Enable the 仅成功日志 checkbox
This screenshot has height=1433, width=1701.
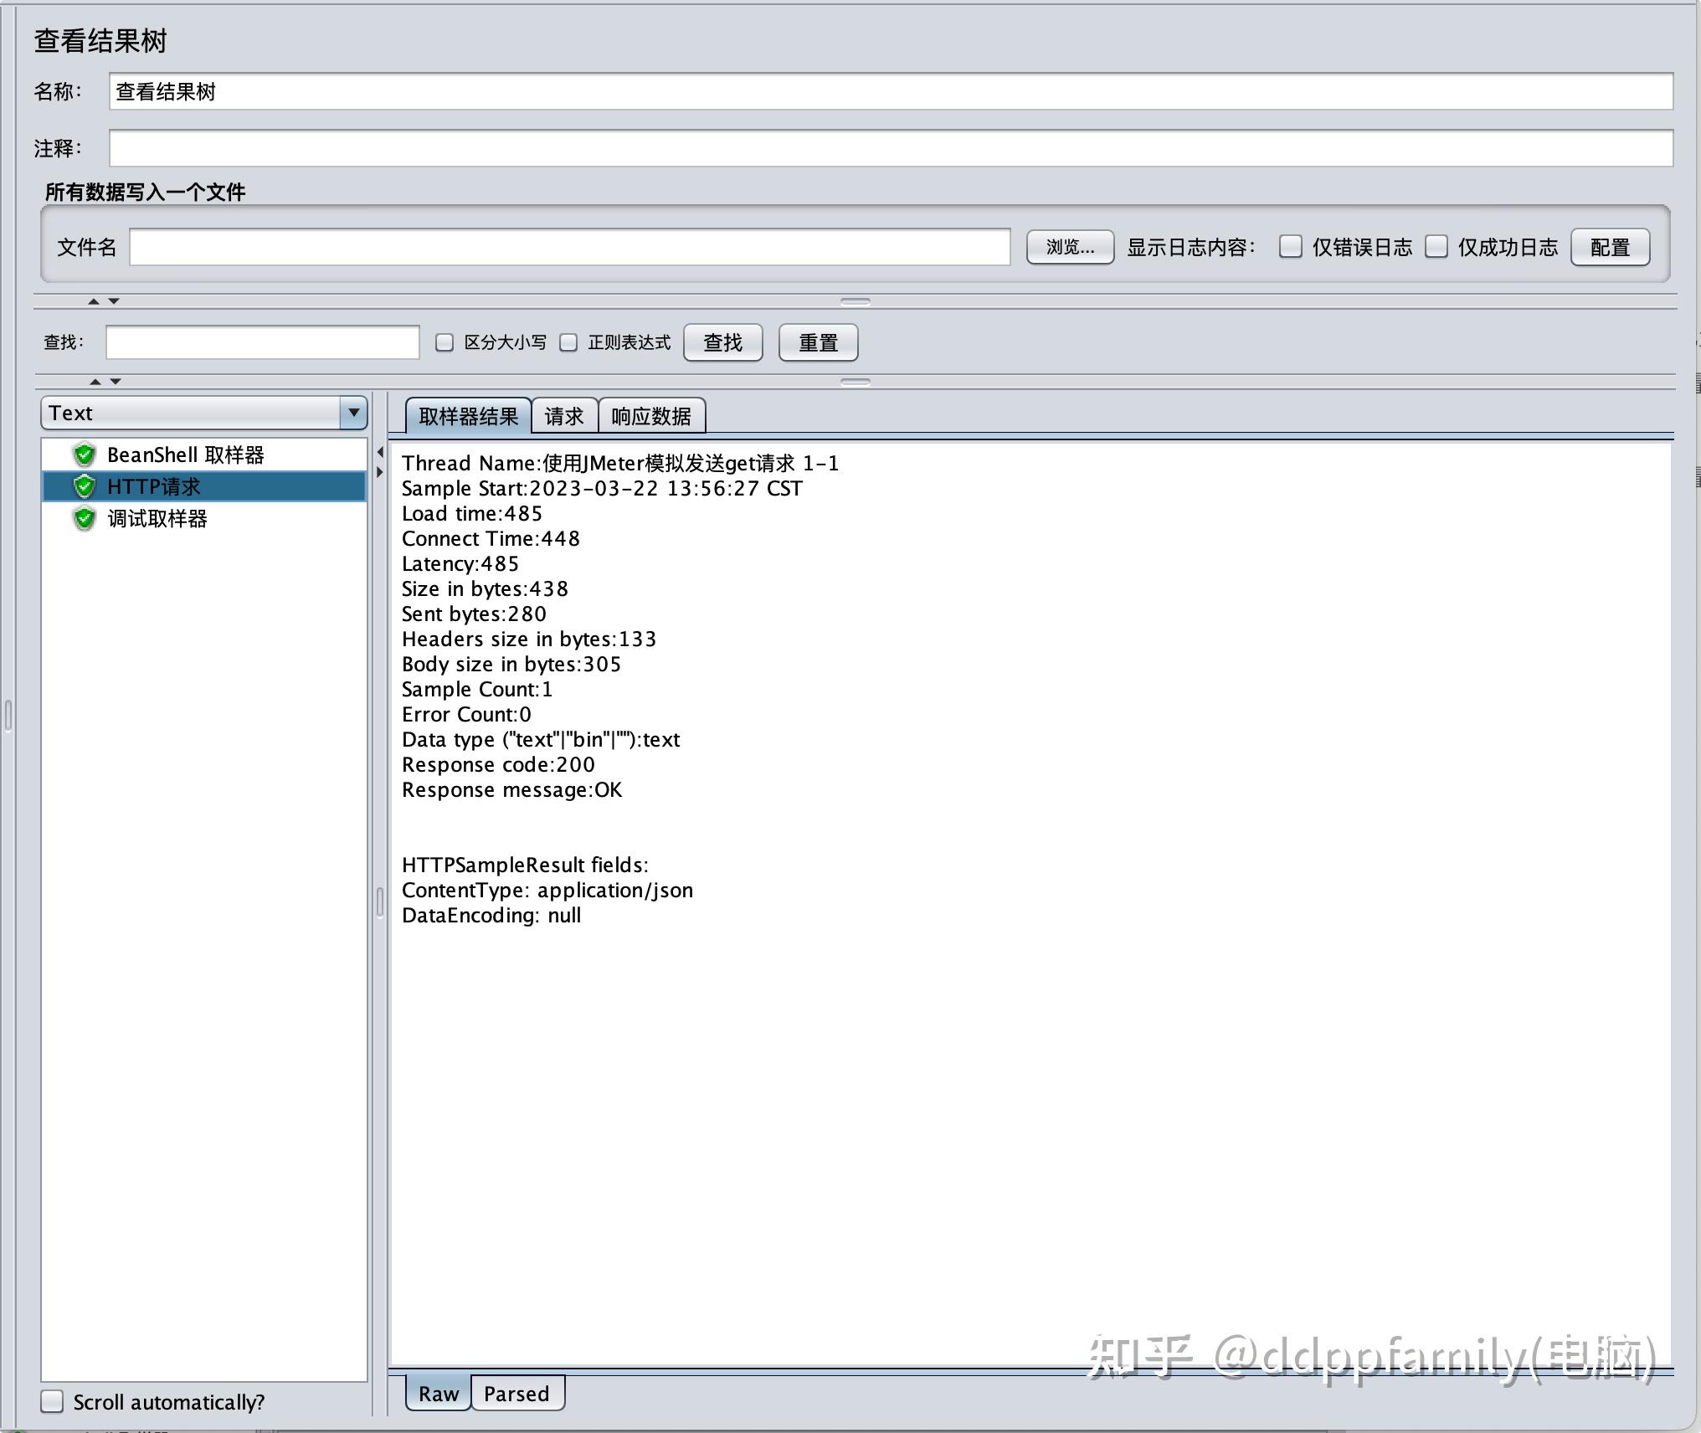(1436, 247)
